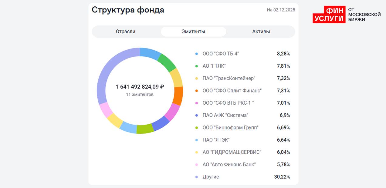Click the pink dot beside Авто Финанс Банк
Viewport: 386px width, 188px height.
tap(196, 165)
